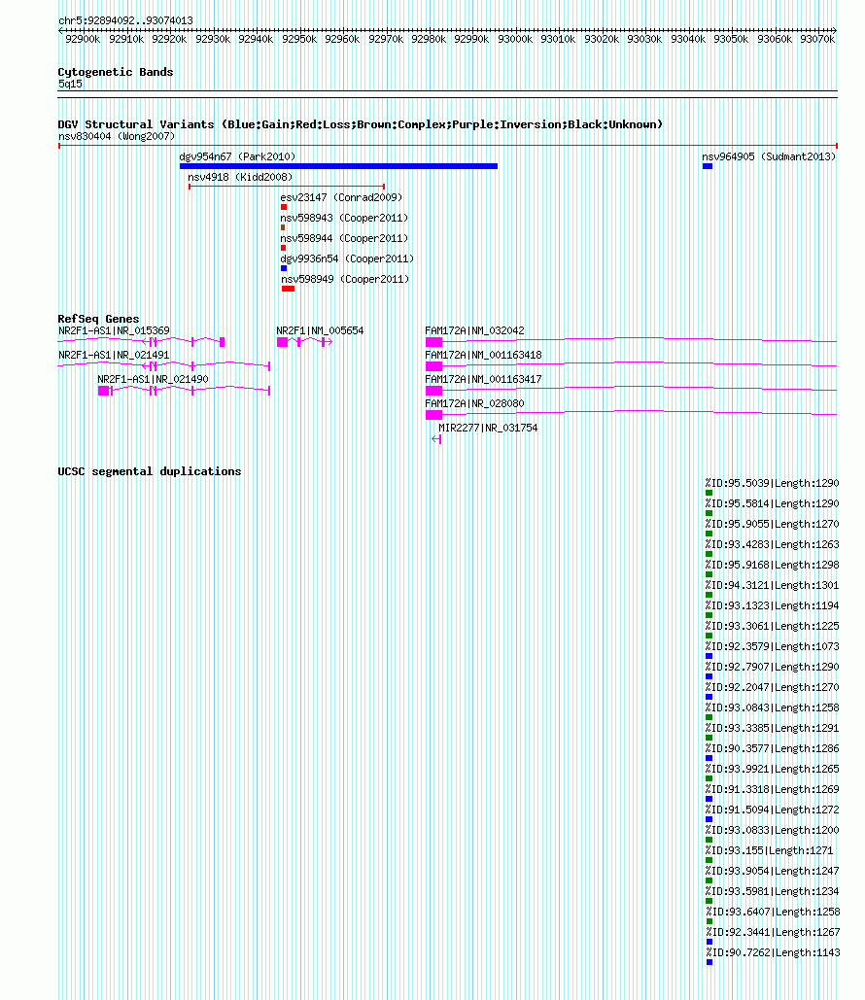Open the UCSC segmental duplications track title
Viewport: 865px width, 1000px height.
point(150,472)
